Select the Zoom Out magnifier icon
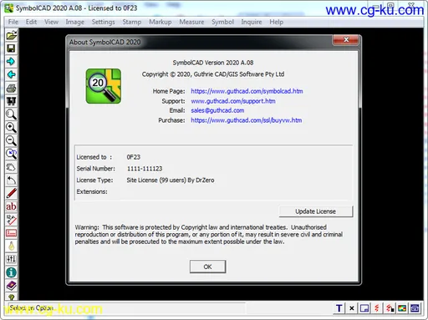 11,140
